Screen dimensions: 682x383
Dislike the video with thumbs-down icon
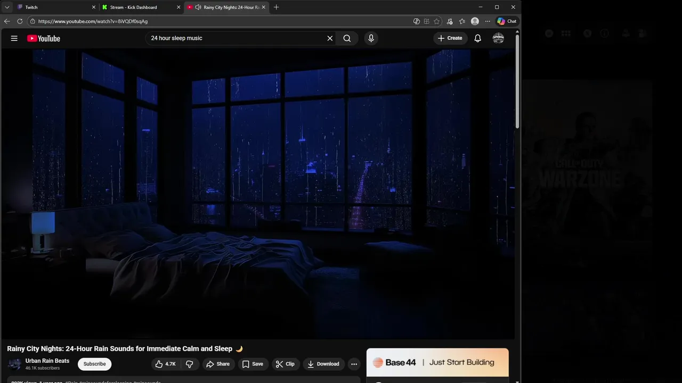pyautogui.click(x=190, y=364)
